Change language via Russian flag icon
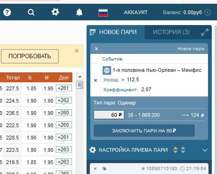Screen dimensions: 217x174 [103, 13]
